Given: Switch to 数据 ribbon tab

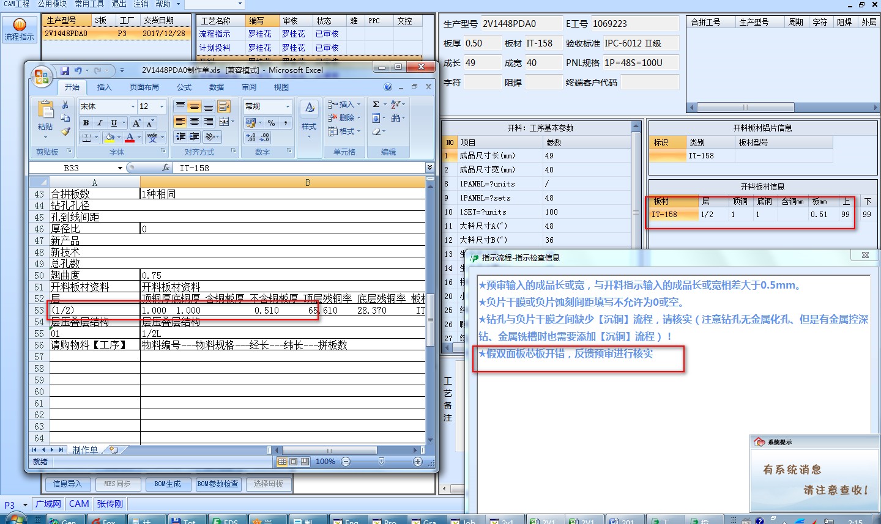Looking at the screenshot, I should (x=217, y=87).
